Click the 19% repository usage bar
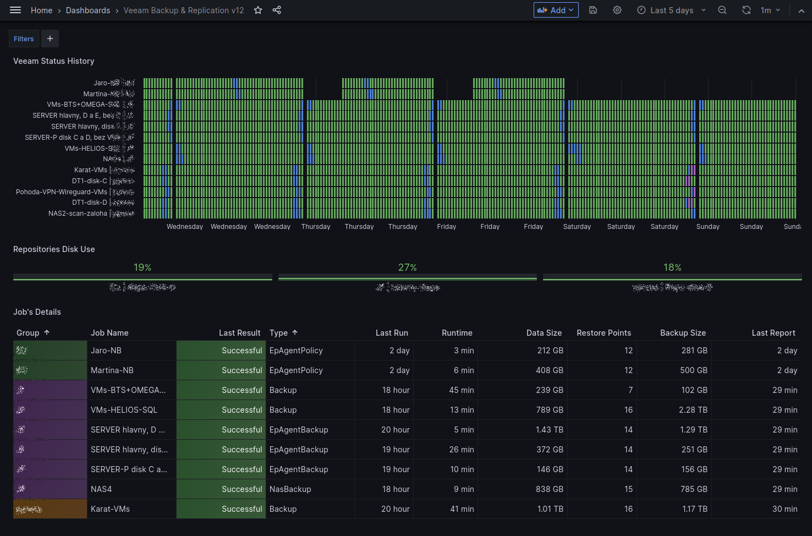 click(x=142, y=277)
